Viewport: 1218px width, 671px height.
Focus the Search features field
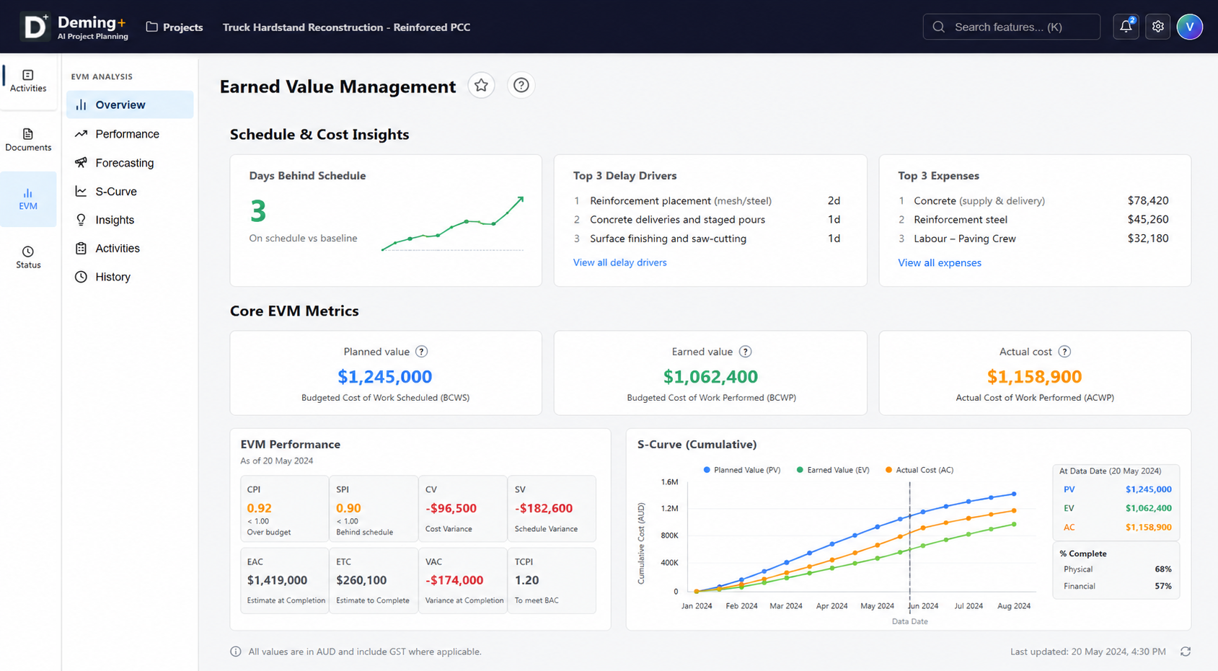pyautogui.click(x=1011, y=27)
